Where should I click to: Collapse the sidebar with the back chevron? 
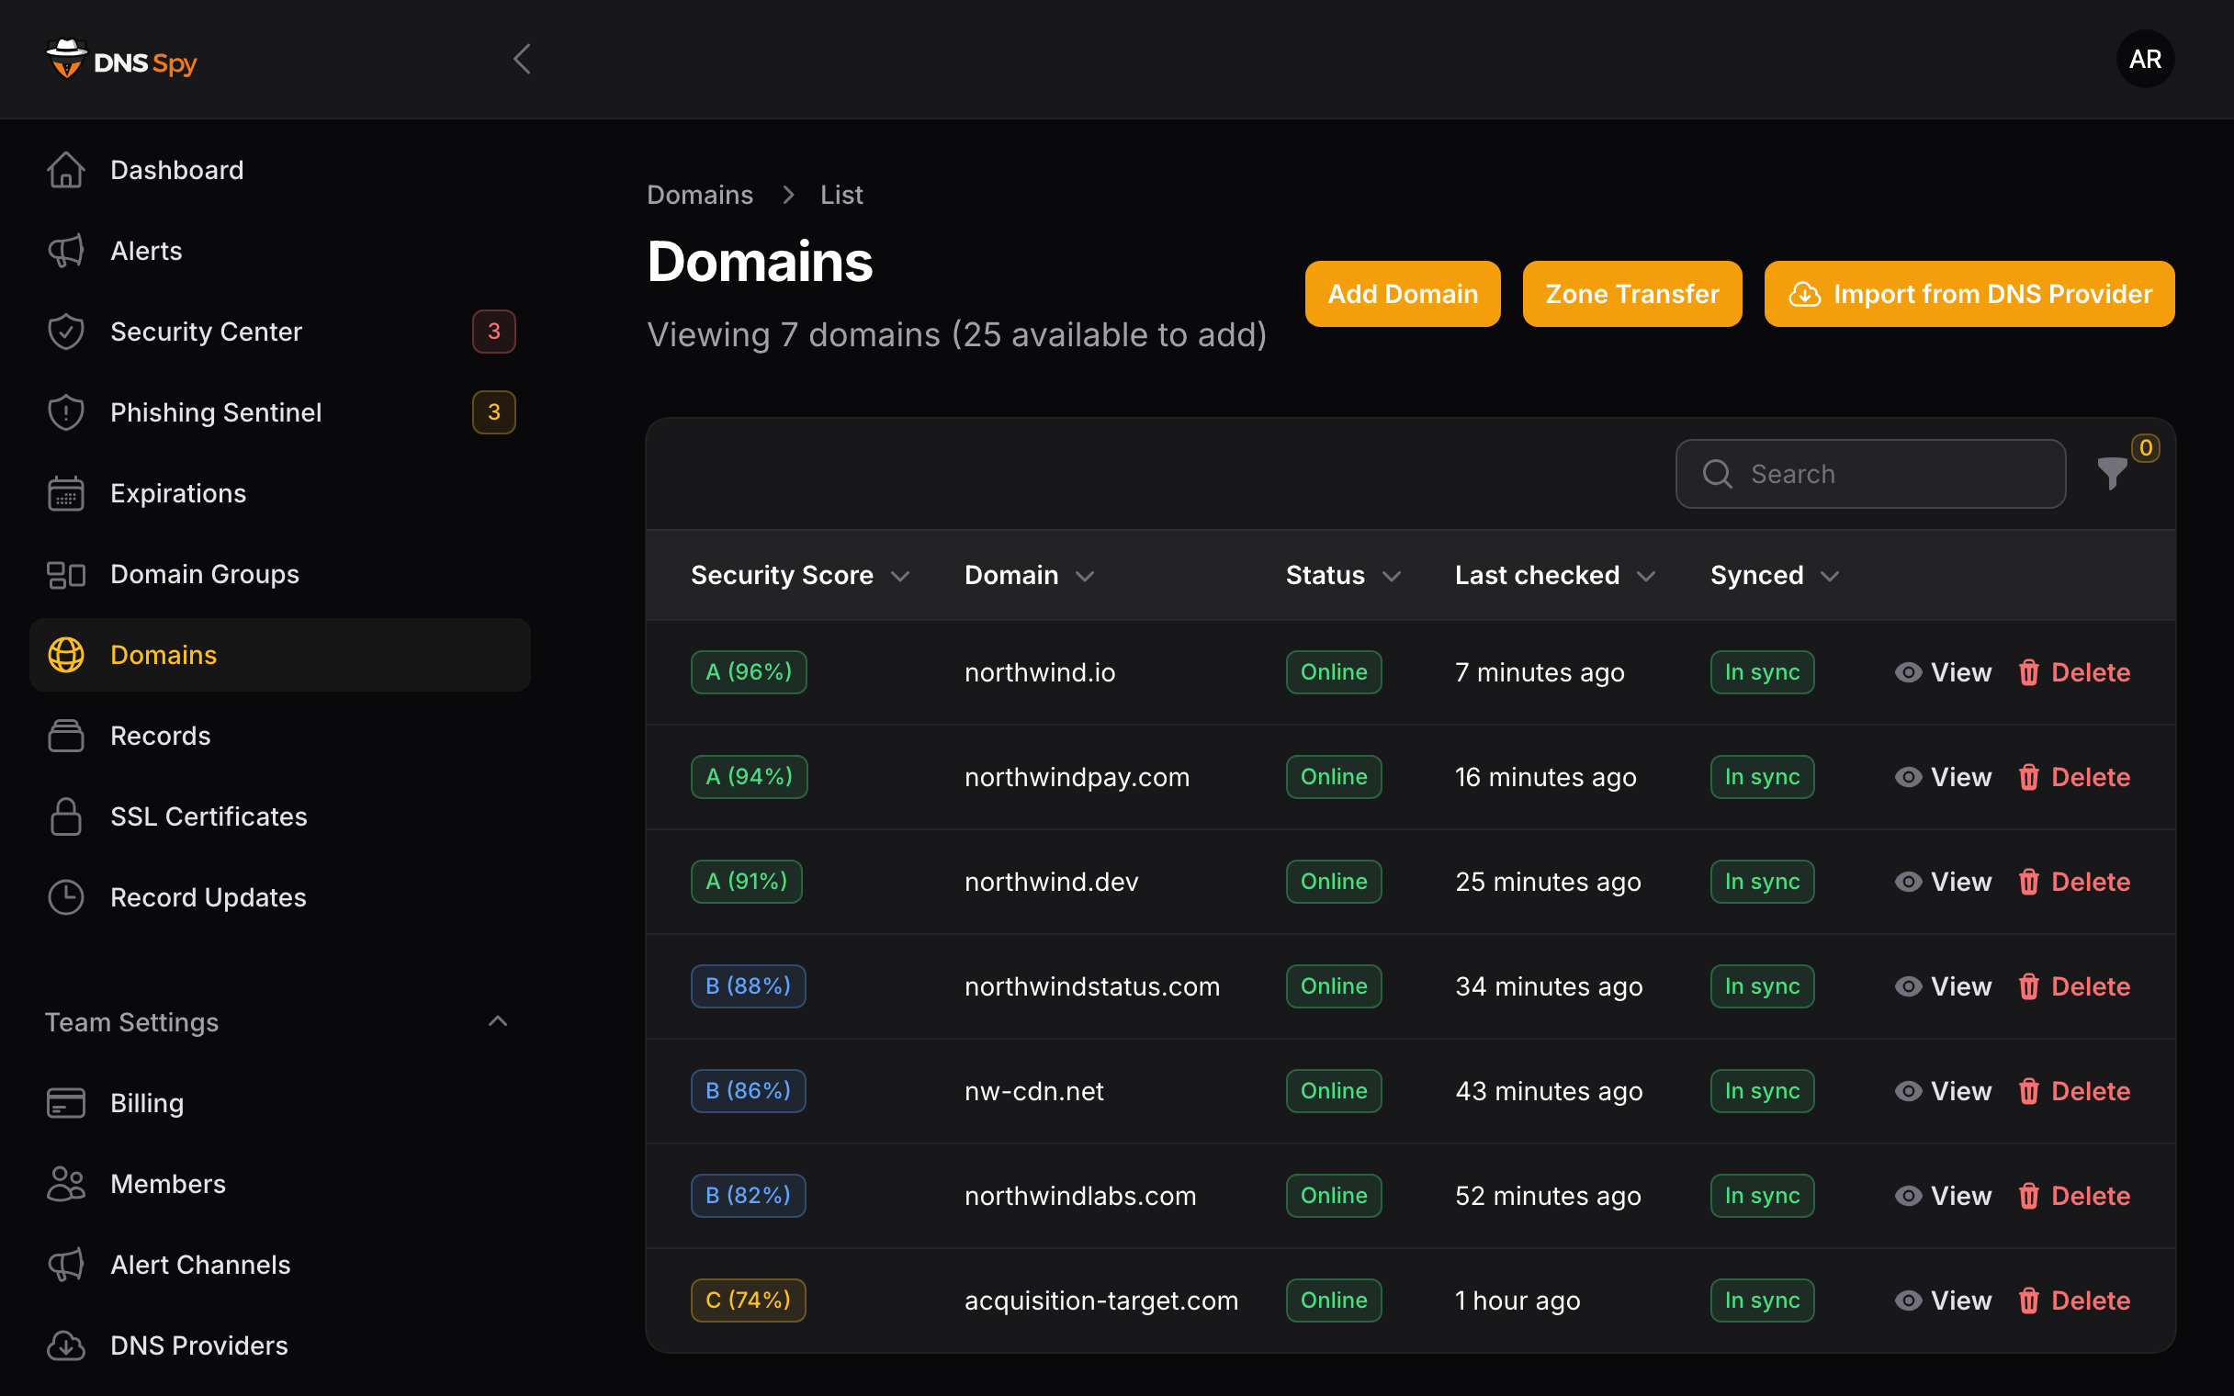[522, 59]
